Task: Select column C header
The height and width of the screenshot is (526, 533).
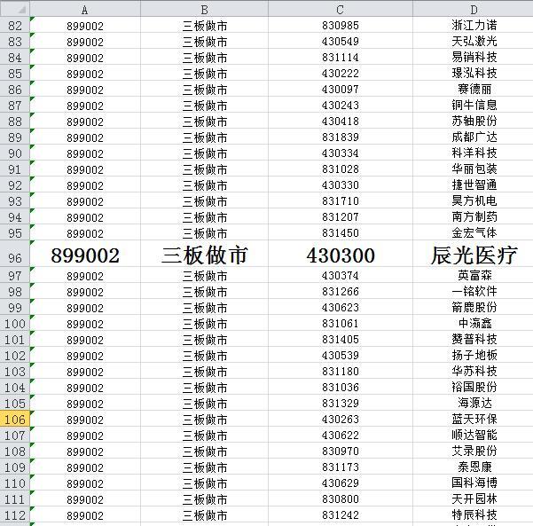Action: click(x=341, y=8)
